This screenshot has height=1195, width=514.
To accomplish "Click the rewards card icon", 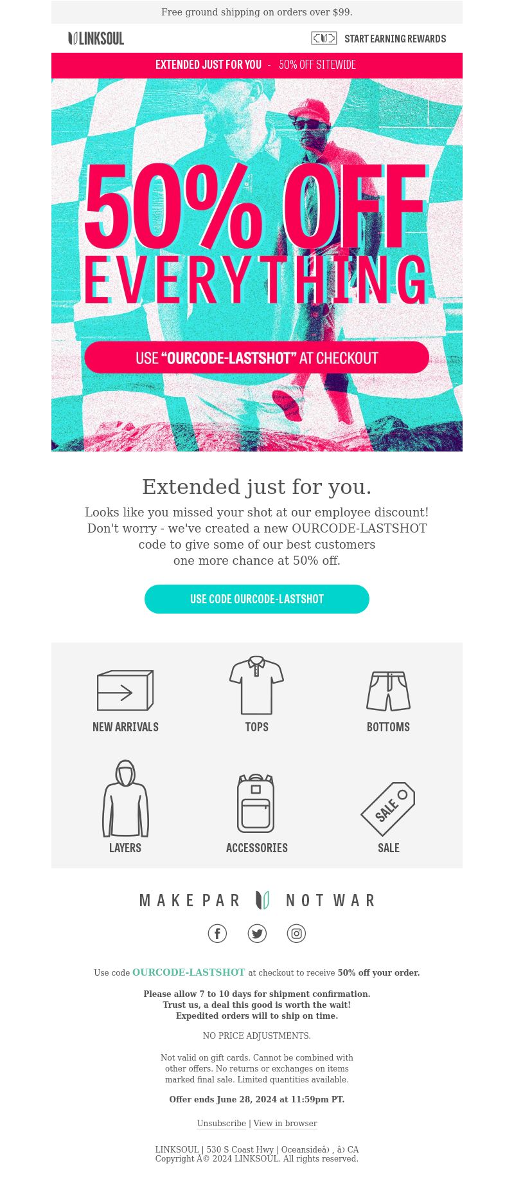I will tap(324, 39).
